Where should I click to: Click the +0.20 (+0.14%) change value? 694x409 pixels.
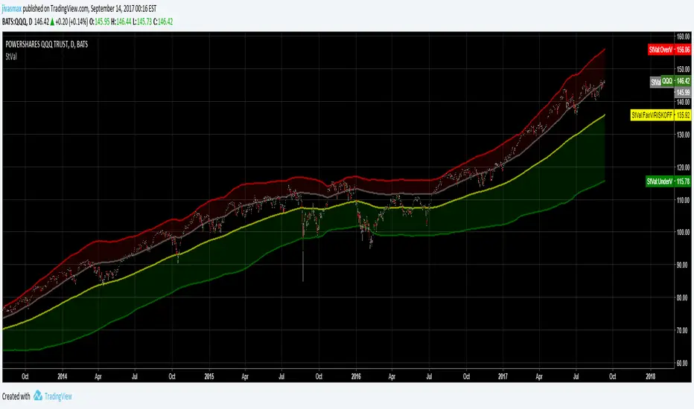tap(71, 22)
